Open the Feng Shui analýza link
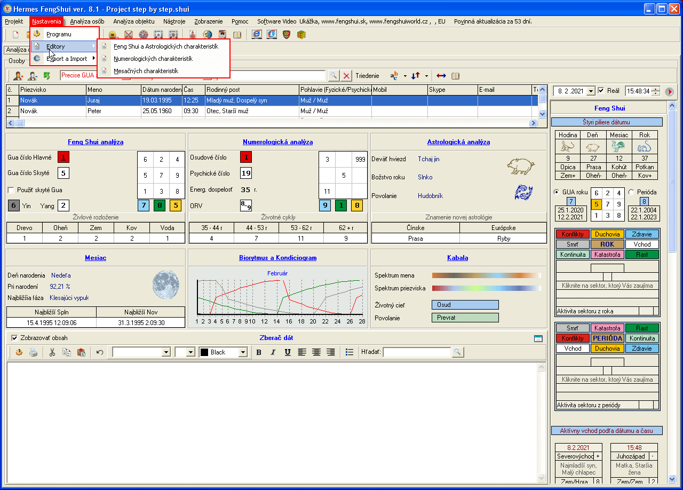The image size is (683, 490). (96, 142)
